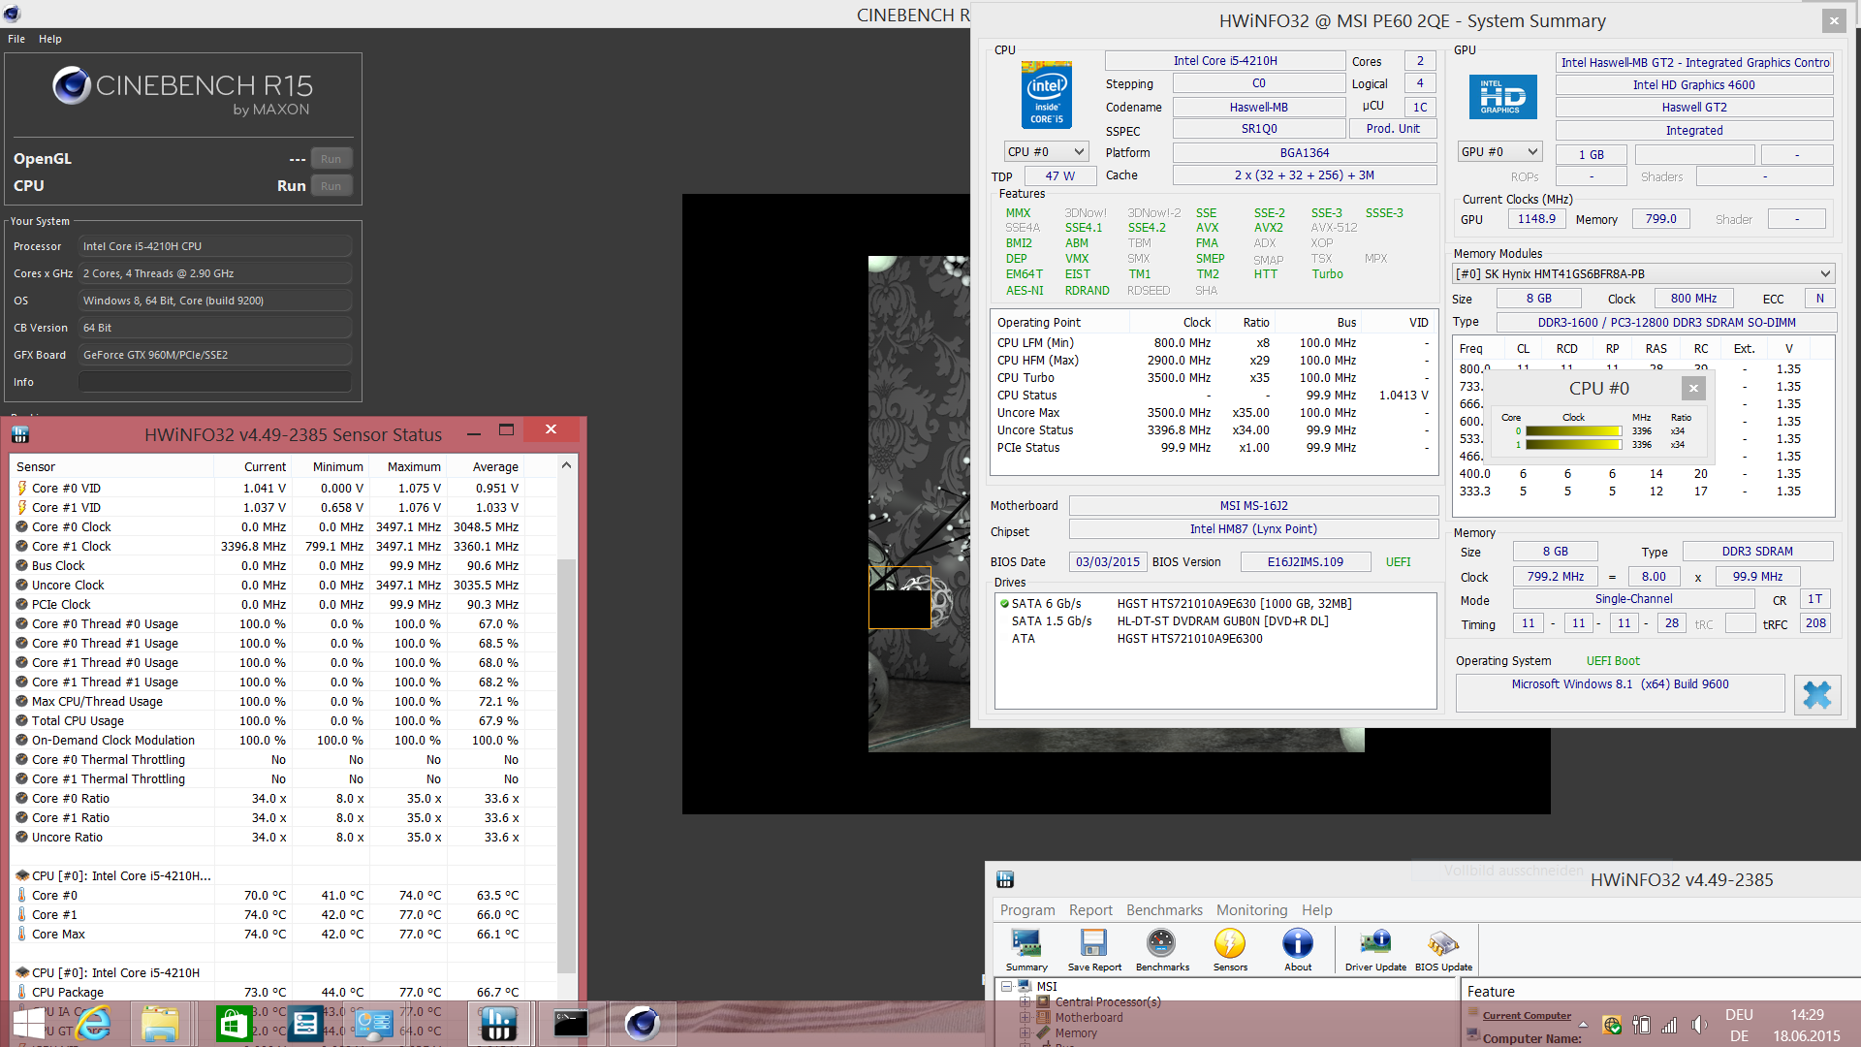Minimize the Sensor Status window

coord(474,432)
